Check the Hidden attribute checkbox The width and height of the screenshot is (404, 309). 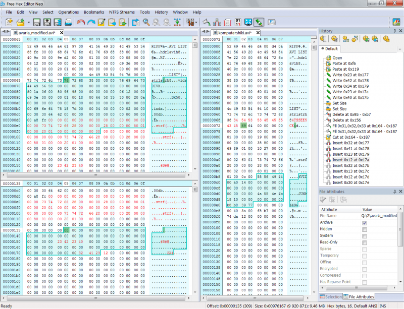pyautogui.click(x=364, y=229)
